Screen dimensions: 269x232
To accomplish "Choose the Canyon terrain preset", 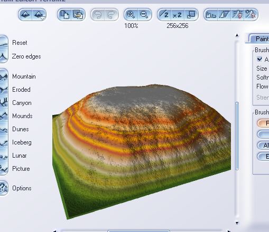I will [4, 103].
